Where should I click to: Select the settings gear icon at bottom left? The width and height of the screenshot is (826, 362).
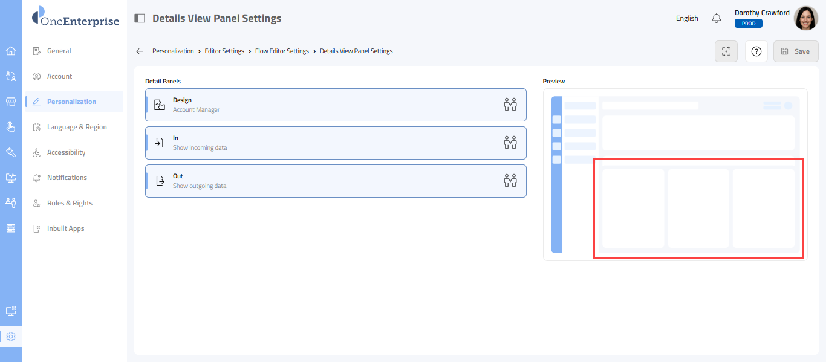(x=10, y=337)
